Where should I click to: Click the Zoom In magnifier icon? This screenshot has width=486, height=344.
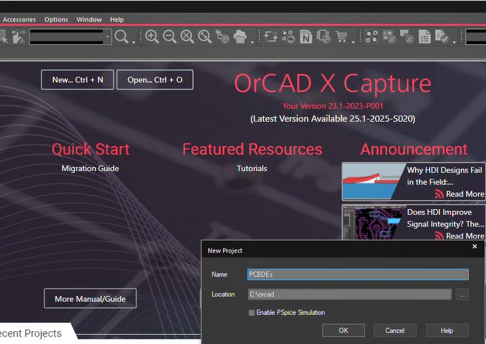coord(152,37)
